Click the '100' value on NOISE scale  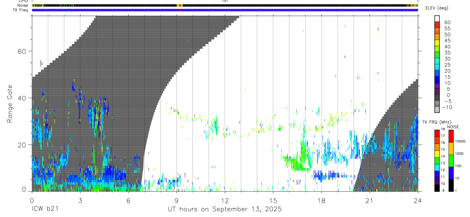458,166
